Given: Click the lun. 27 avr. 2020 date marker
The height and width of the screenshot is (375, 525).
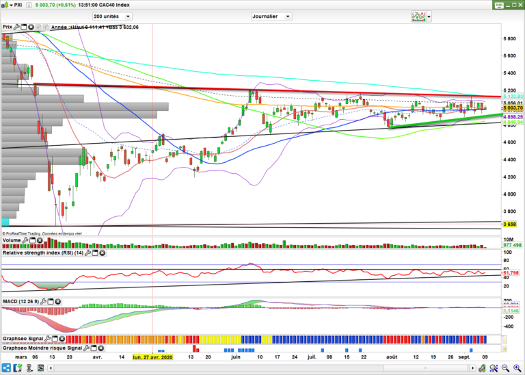Looking at the screenshot, I should pos(152,357).
